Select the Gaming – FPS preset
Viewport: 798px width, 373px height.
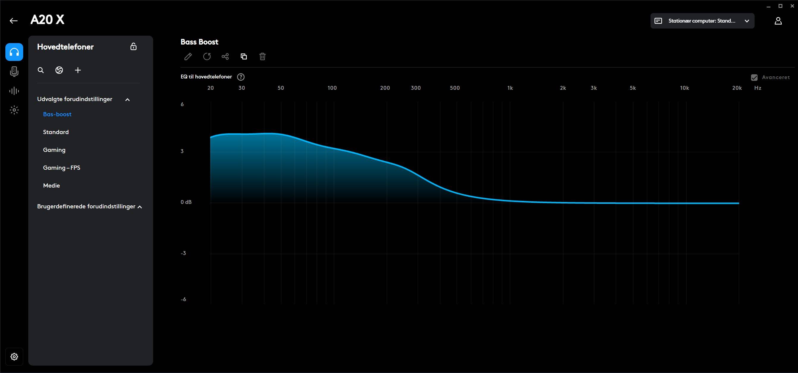tap(62, 168)
